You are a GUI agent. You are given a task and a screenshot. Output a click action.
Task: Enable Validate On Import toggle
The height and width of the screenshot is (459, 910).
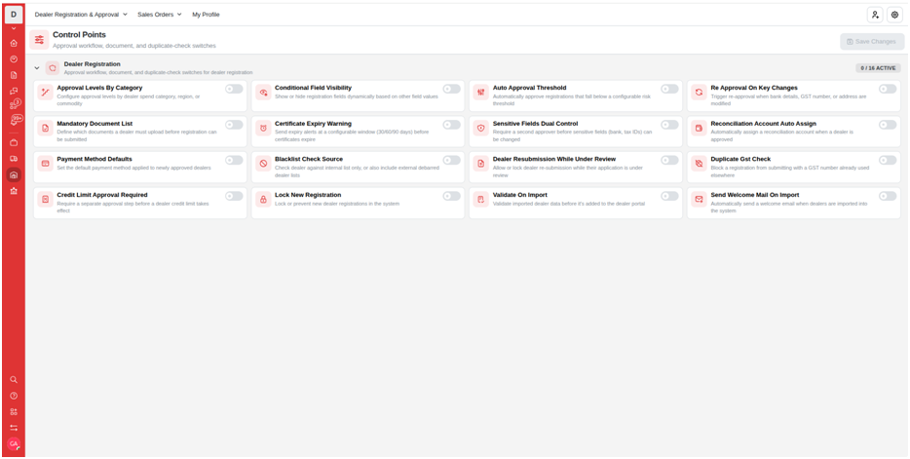pyautogui.click(x=669, y=196)
